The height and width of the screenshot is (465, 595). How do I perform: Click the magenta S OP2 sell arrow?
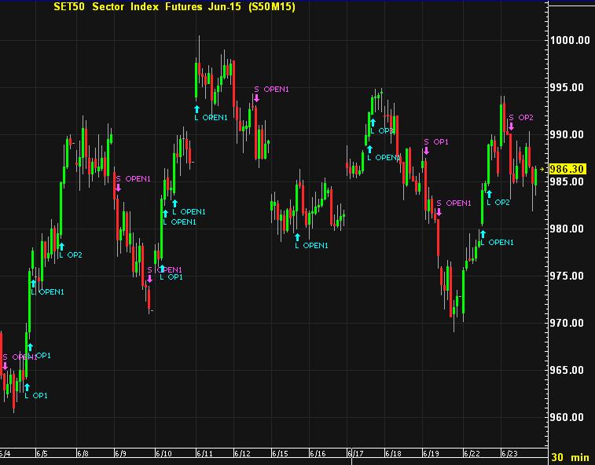tap(512, 126)
